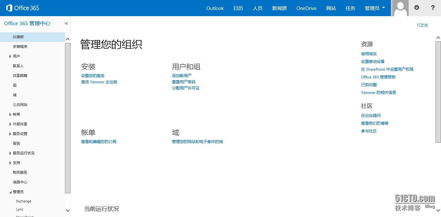Click the 添加新用户 link
The width and height of the screenshot is (441, 217).
click(x=181, y=76)
